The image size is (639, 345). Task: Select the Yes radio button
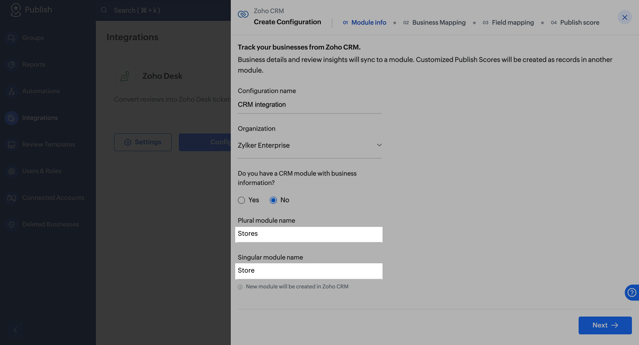coord(241,200)
